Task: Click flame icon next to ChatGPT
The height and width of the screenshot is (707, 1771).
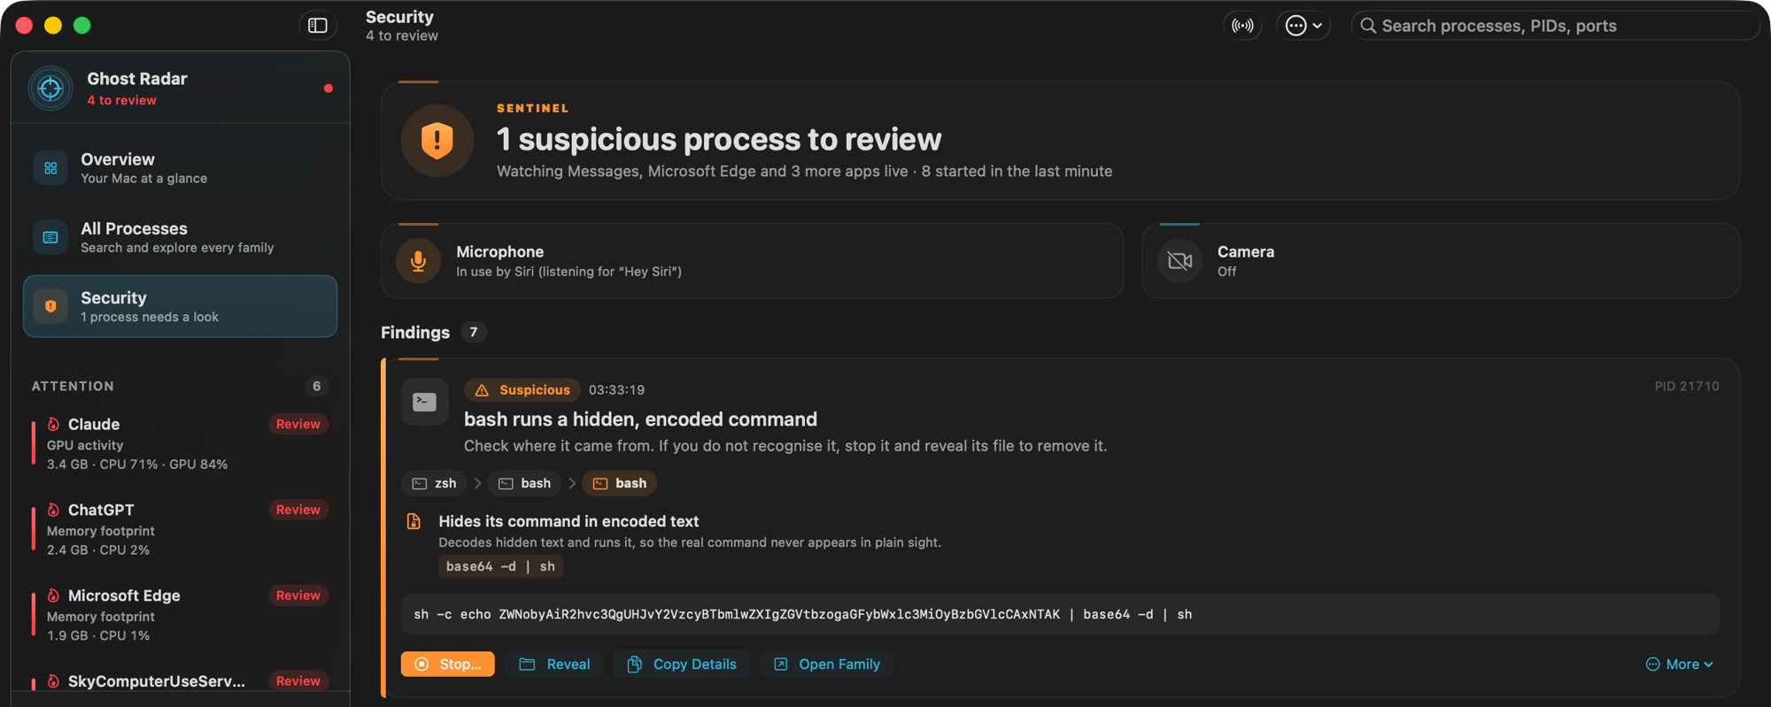Action: click(x=53, y=511)
